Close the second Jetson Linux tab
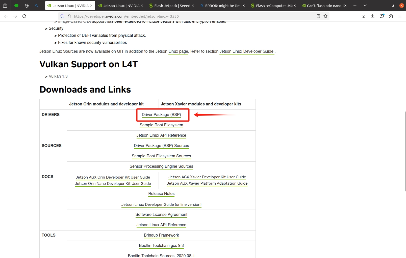 142,6
